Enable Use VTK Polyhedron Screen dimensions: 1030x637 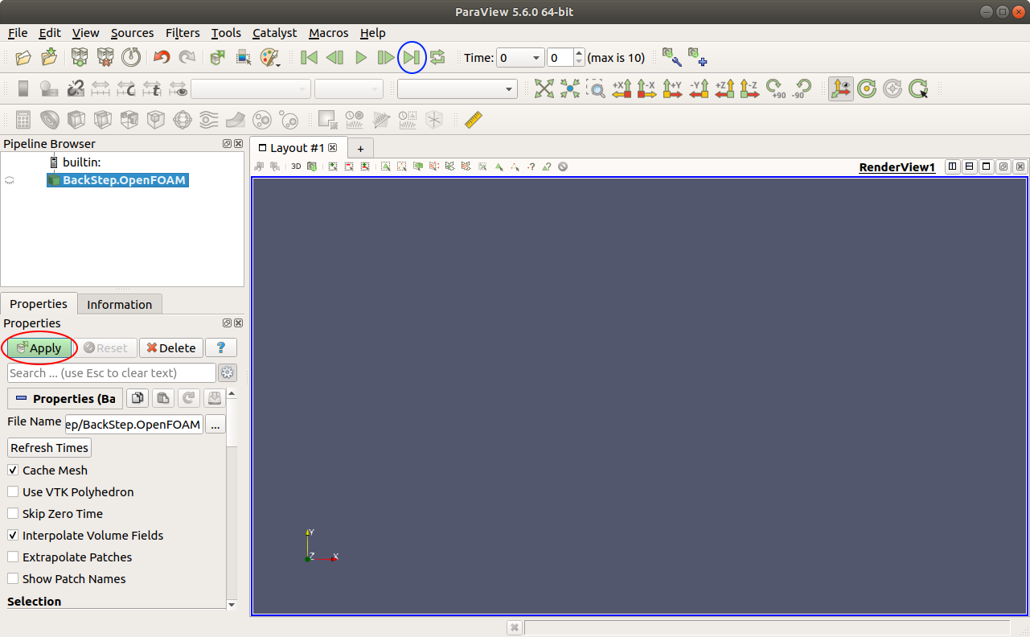pyautogui.click(x=13, y=491)
